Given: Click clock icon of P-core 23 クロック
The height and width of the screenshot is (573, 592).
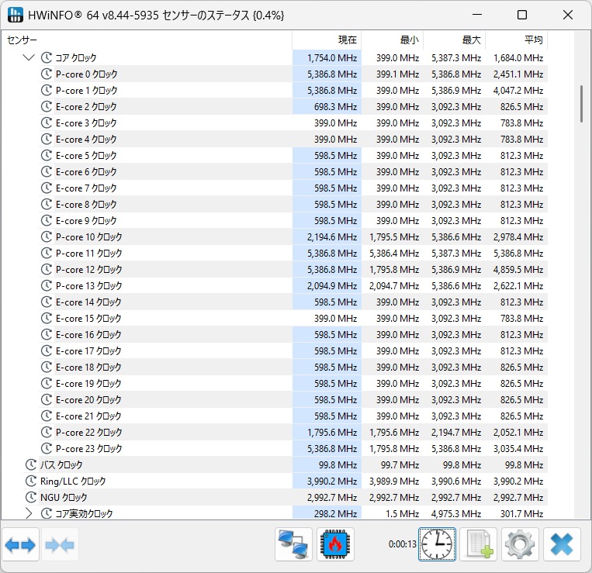Looking at the screenshot, I should [46, 448].
